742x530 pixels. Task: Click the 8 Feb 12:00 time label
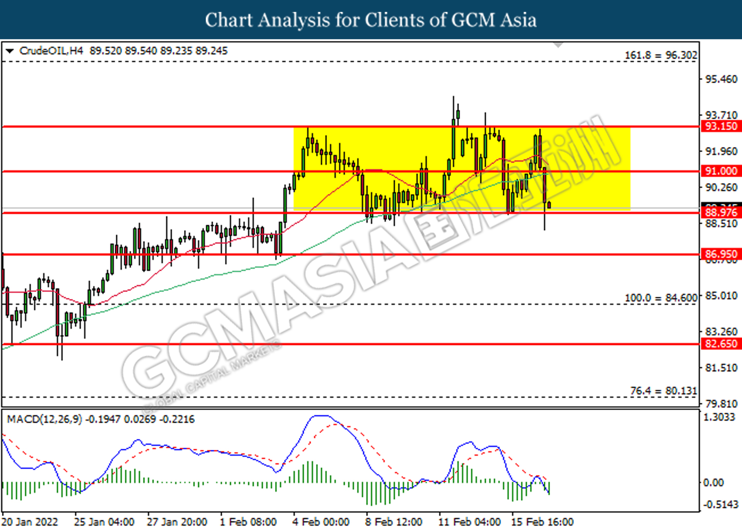(x=394, y=522)
